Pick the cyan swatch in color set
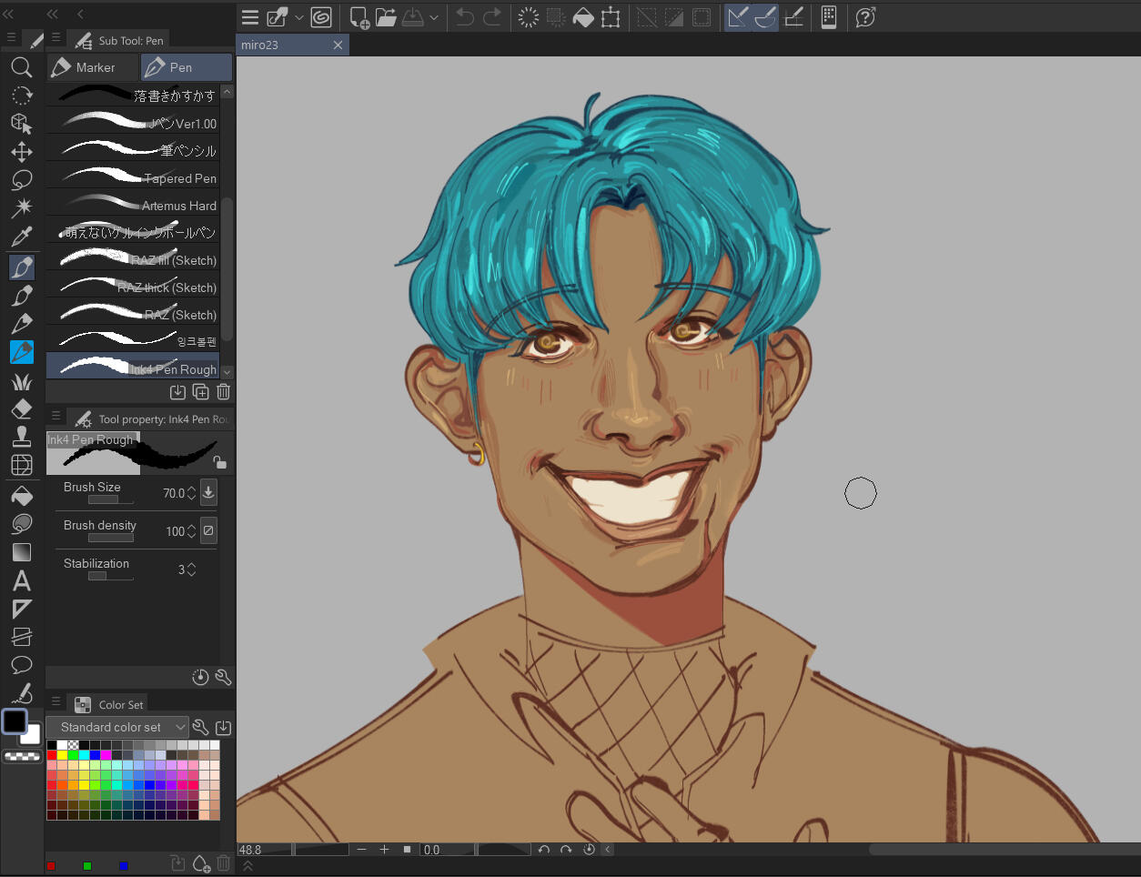 (85, 755)
